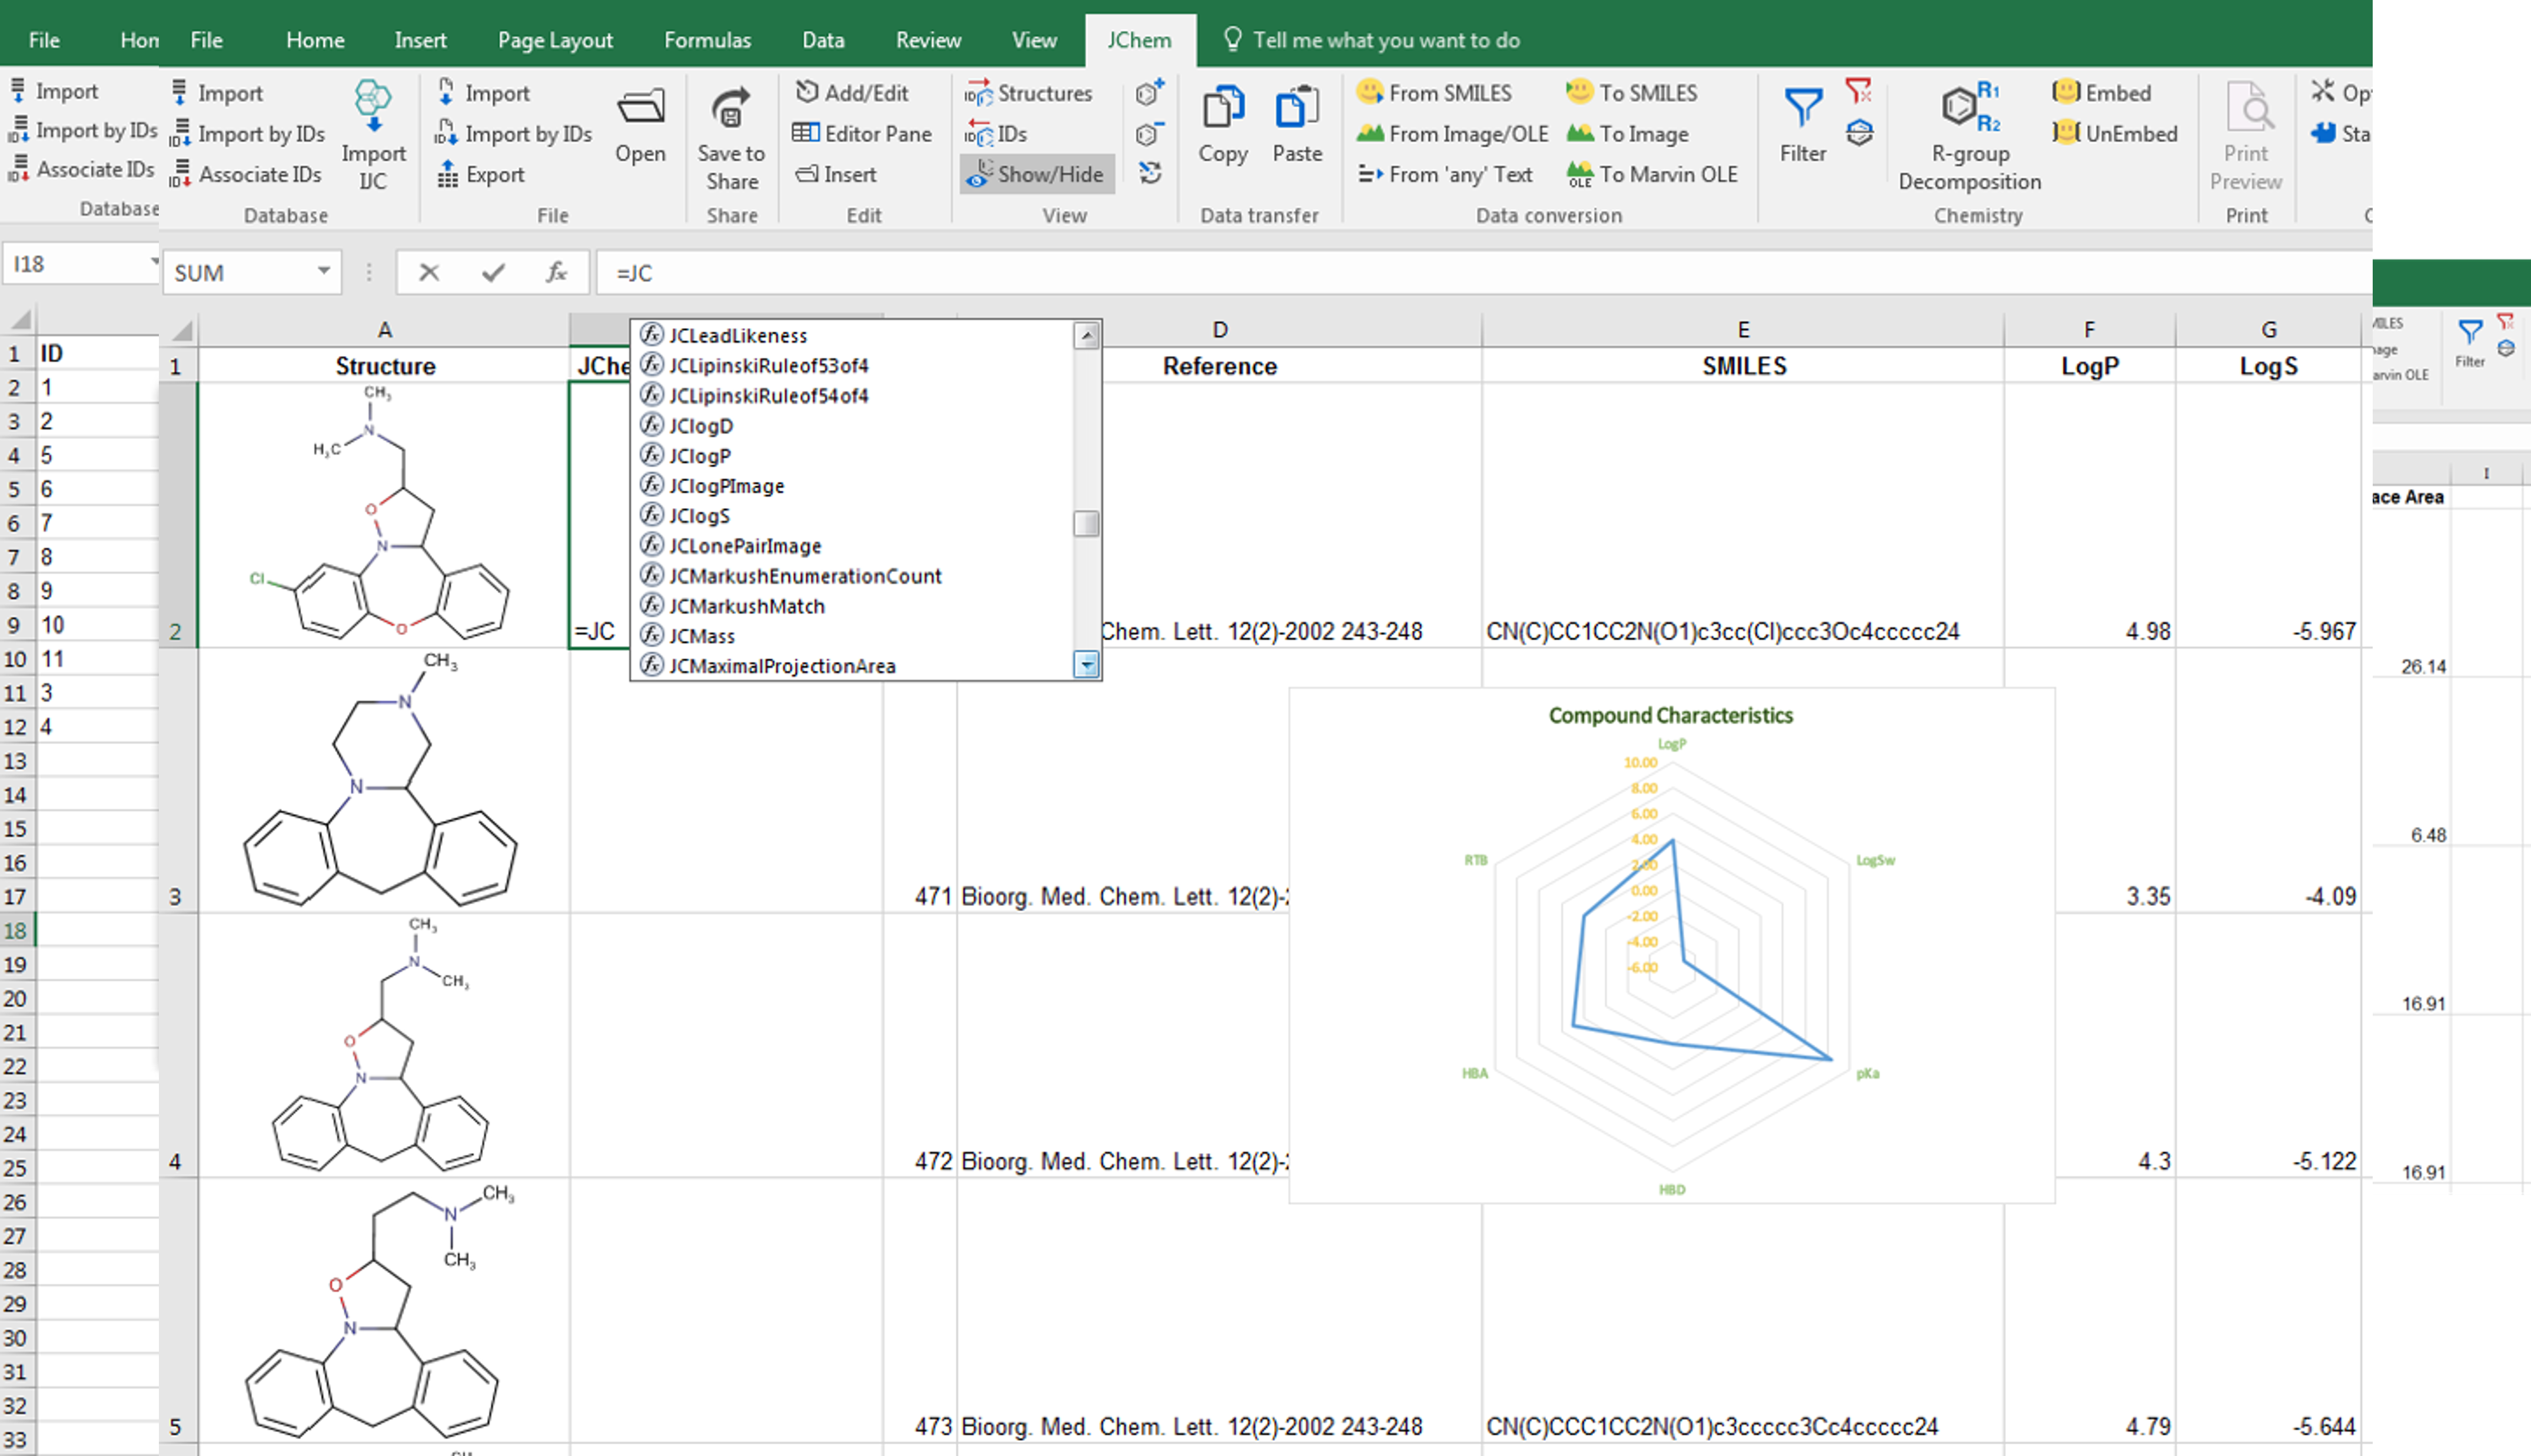The width and height of the screenshot is (2531, 1456).
Task: Click the Add/Edit structure button
Action: pos(851,92)
